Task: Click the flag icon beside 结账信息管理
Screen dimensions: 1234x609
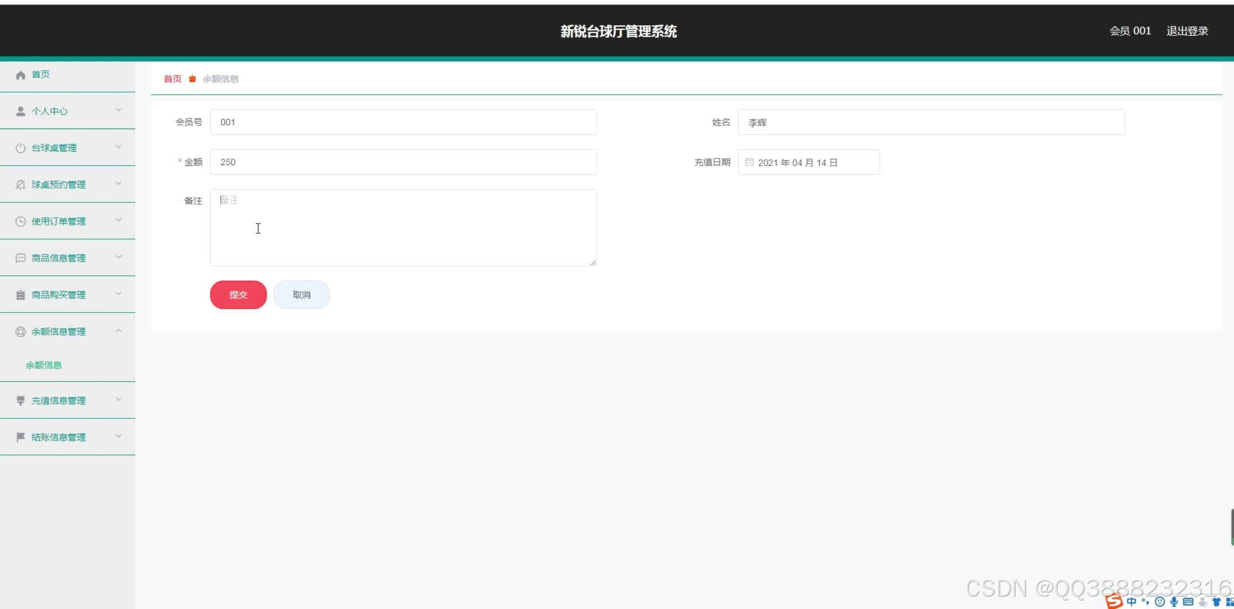Action: [x=20, y=436]
